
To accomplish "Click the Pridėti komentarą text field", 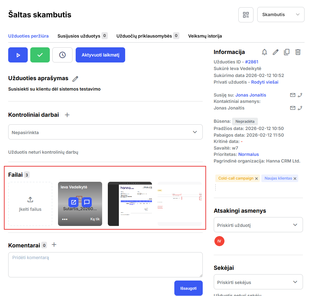I will (105, 265).
